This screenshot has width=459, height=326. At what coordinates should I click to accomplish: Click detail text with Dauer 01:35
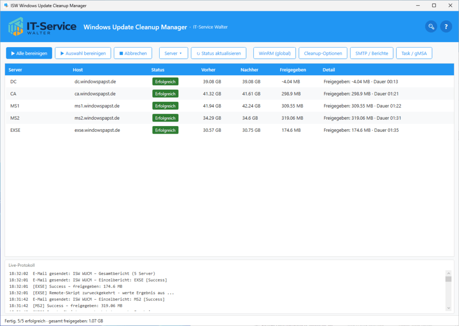pyautogui.click(x=361, y=130)
